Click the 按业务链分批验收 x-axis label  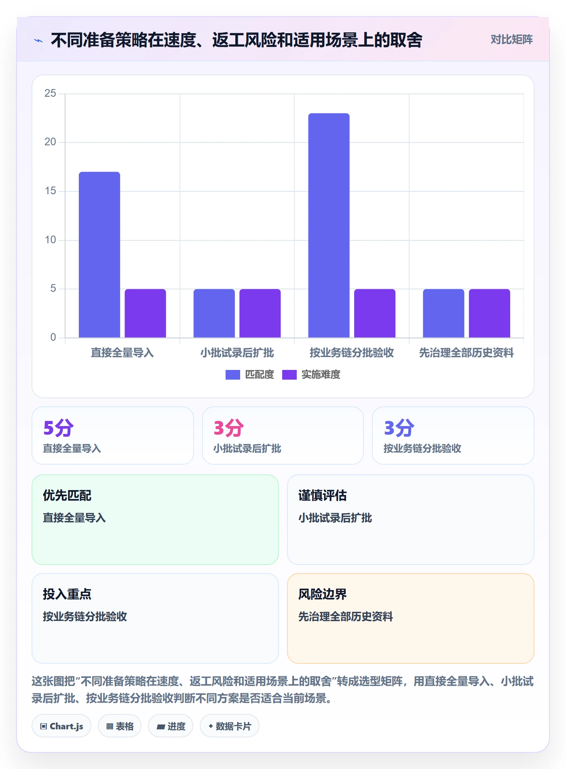coord(352,353)
